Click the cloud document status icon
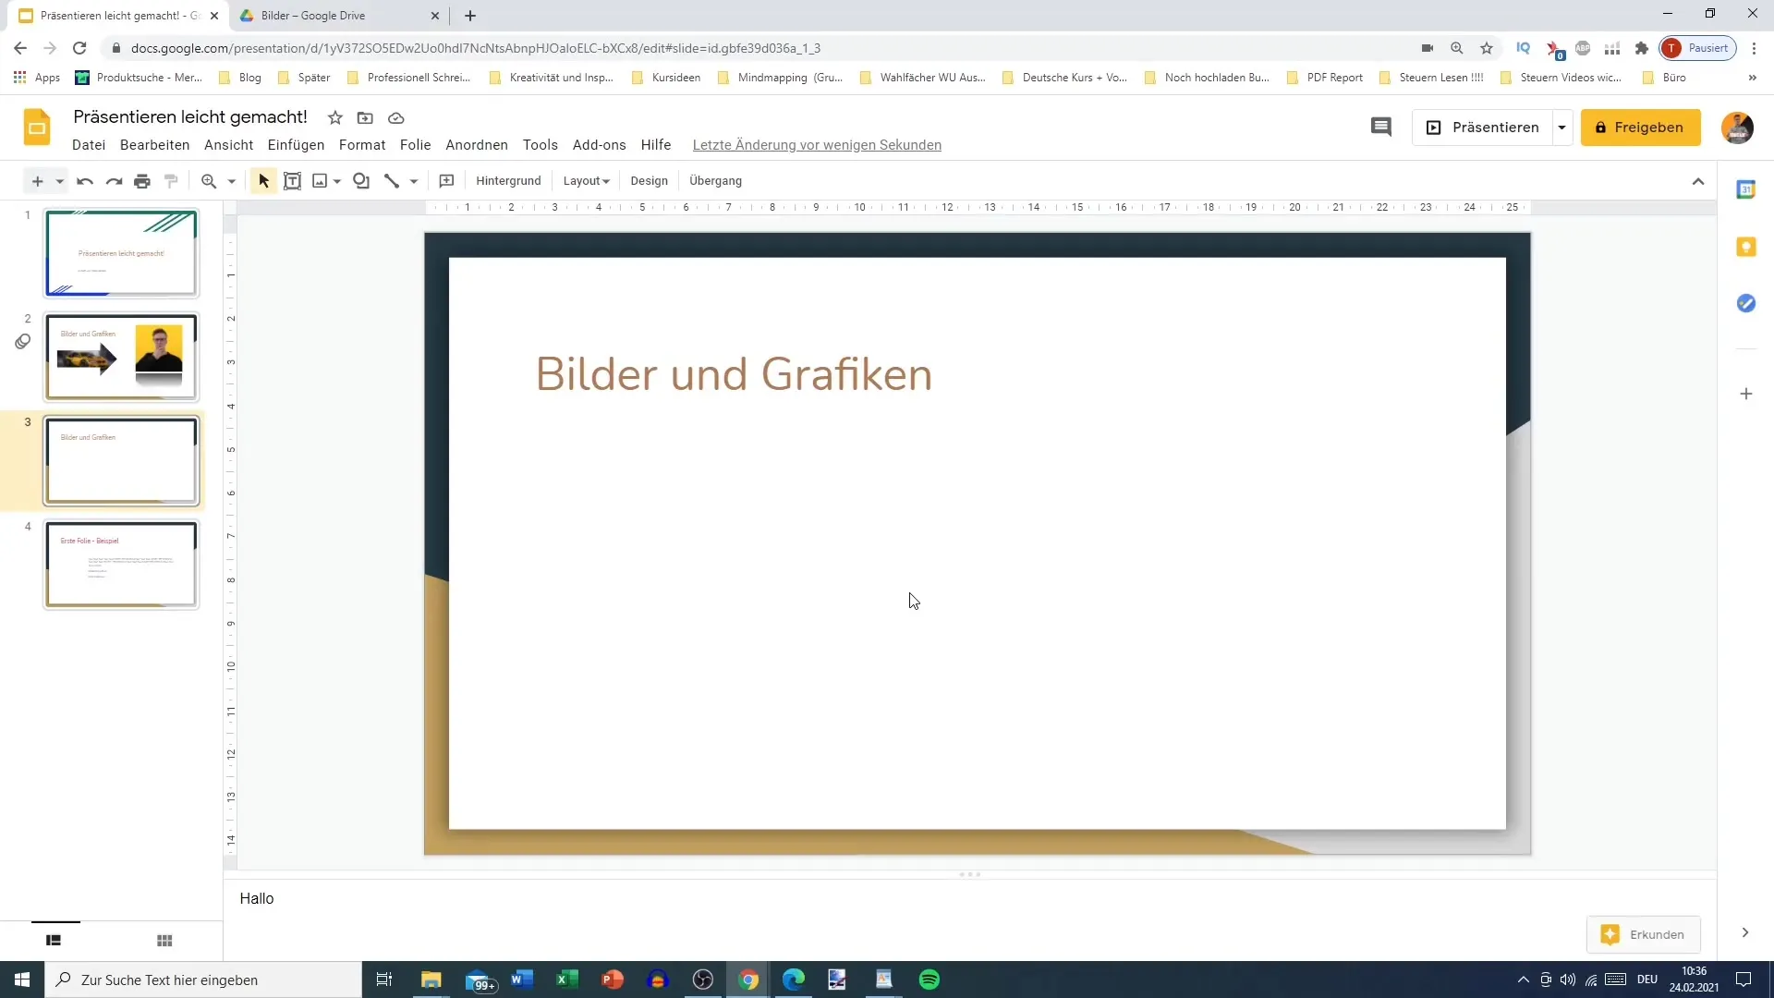The image size is (1774, 998). pyautogui.click(x=396, y=118)
